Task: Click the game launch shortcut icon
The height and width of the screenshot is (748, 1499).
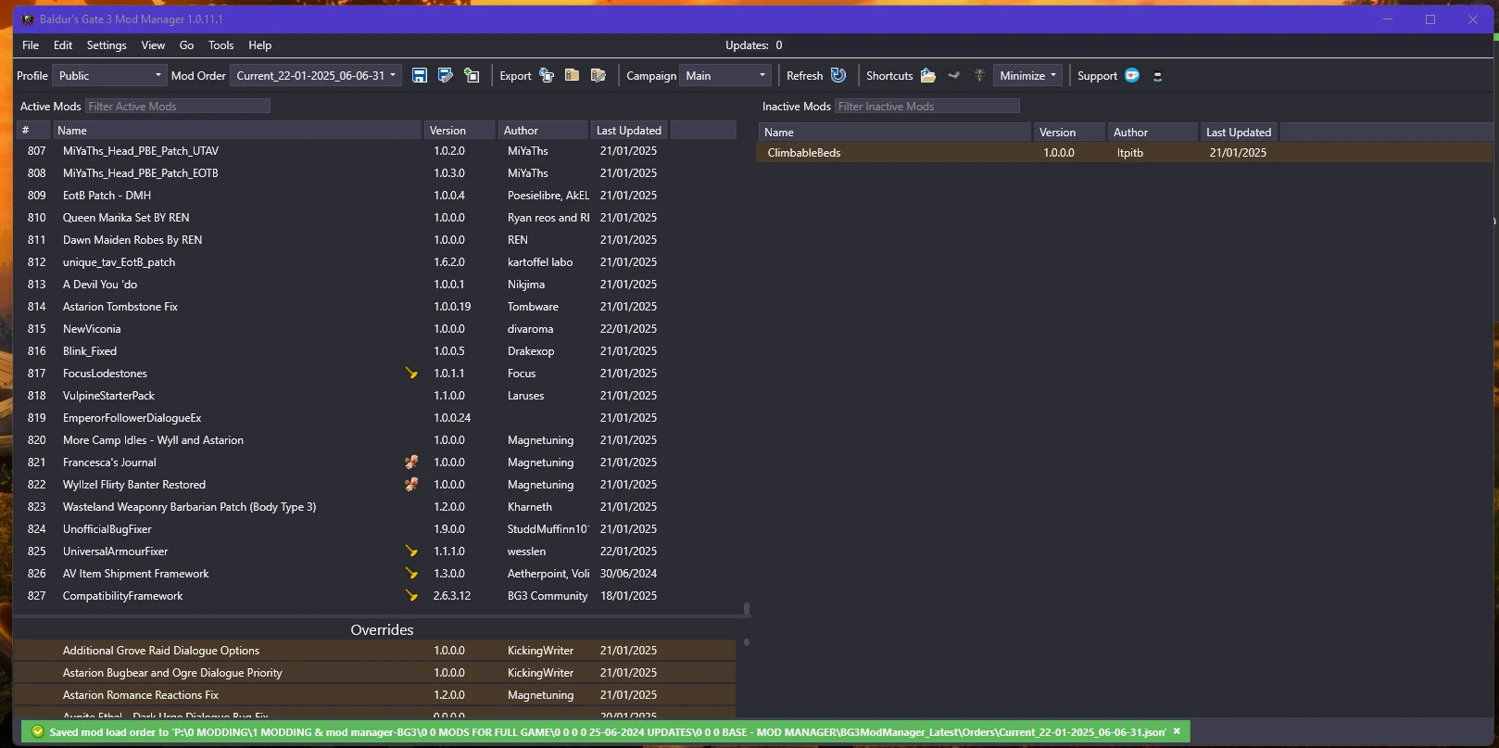Action: pyautogui.click(x=979, y=75)
